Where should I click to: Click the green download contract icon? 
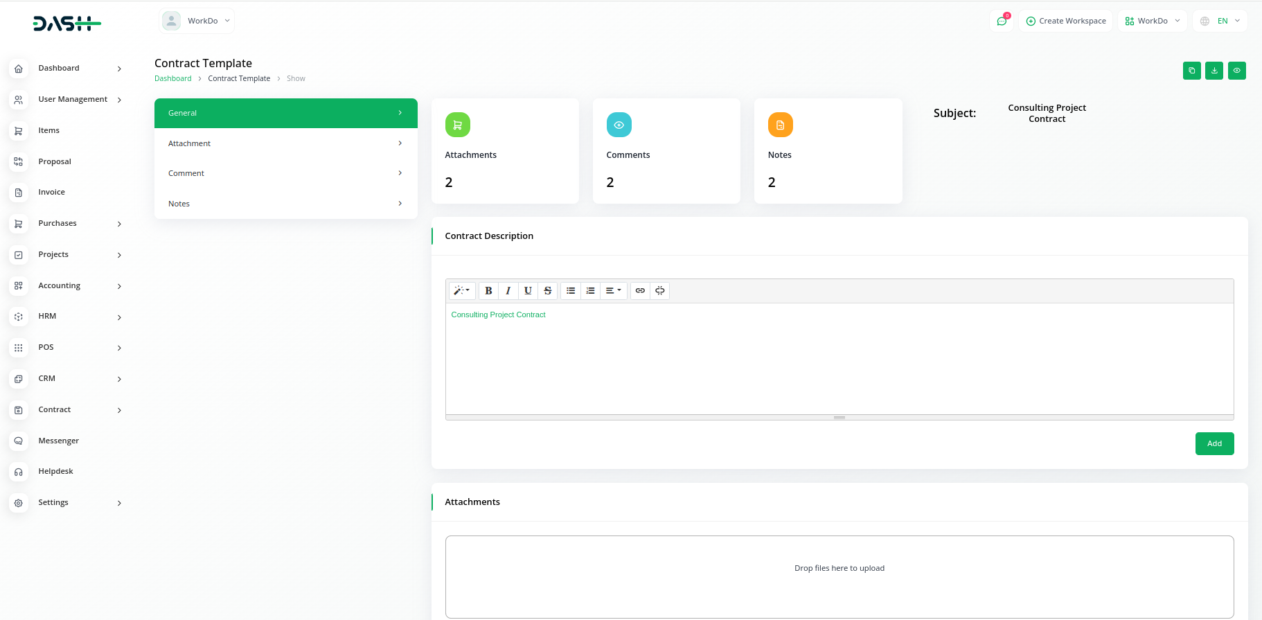(1214, 71)
